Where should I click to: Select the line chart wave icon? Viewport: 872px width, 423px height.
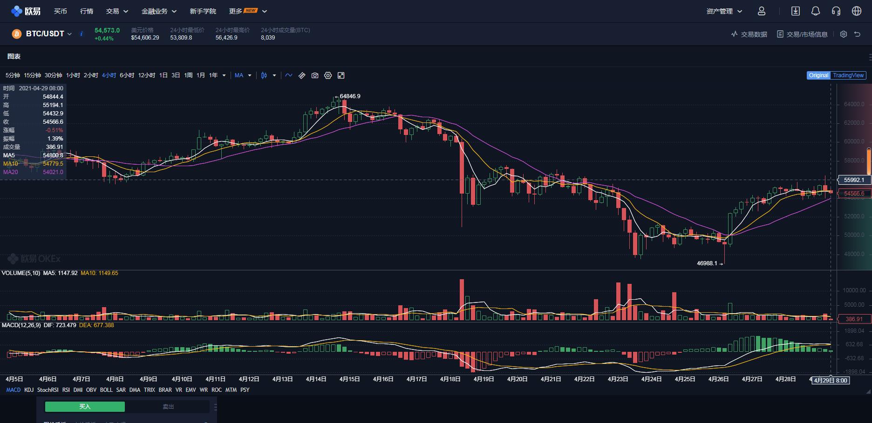point(289,75)
